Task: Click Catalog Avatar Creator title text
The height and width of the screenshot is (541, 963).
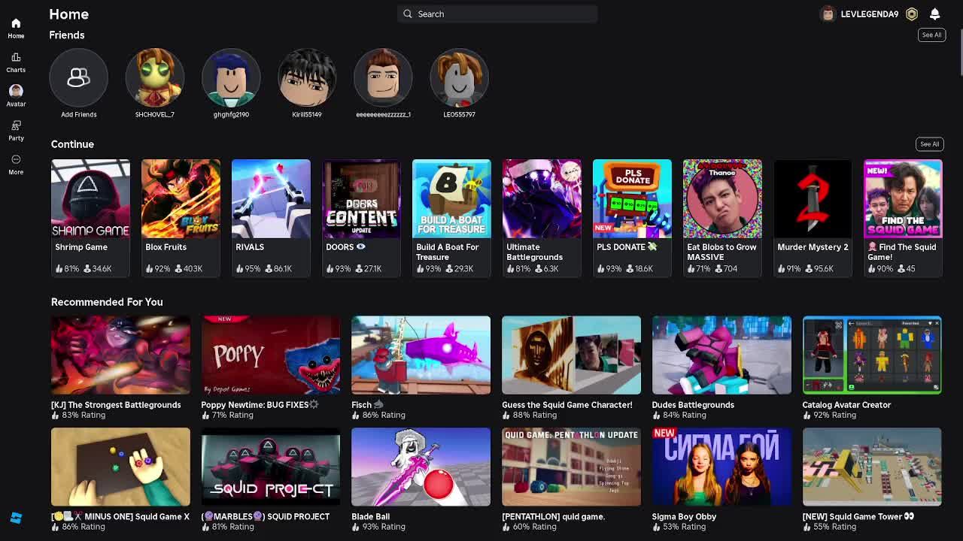Action: pyautogui.click(x=846, y=405)
